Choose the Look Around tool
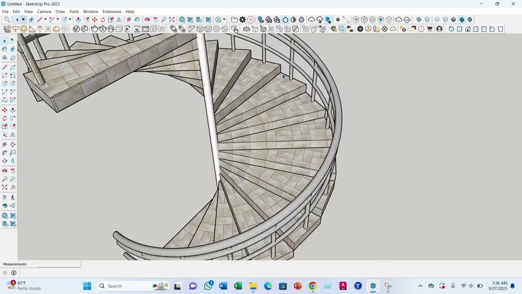Screen dimensions: 522x294 pyautogui.click(x=4, y=205)
